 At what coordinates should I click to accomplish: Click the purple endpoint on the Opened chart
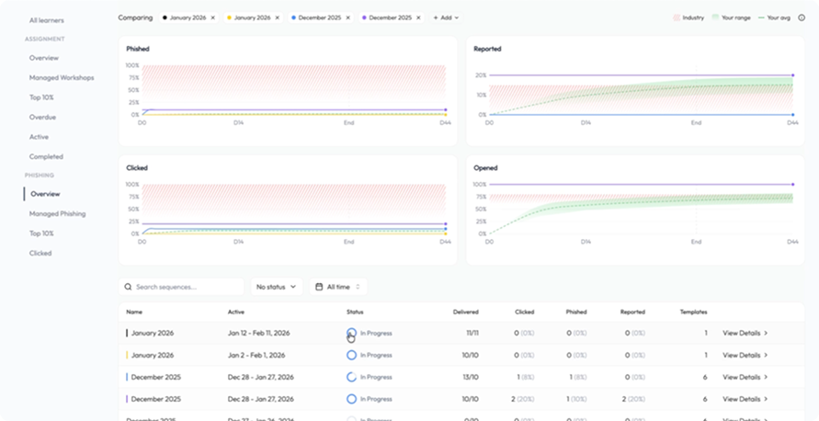(793, 185)
